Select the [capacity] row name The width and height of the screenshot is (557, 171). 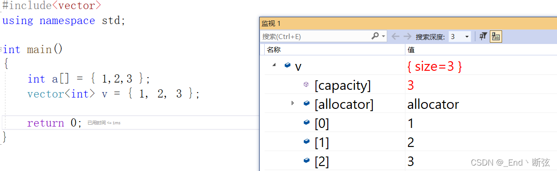click(342, 85)
